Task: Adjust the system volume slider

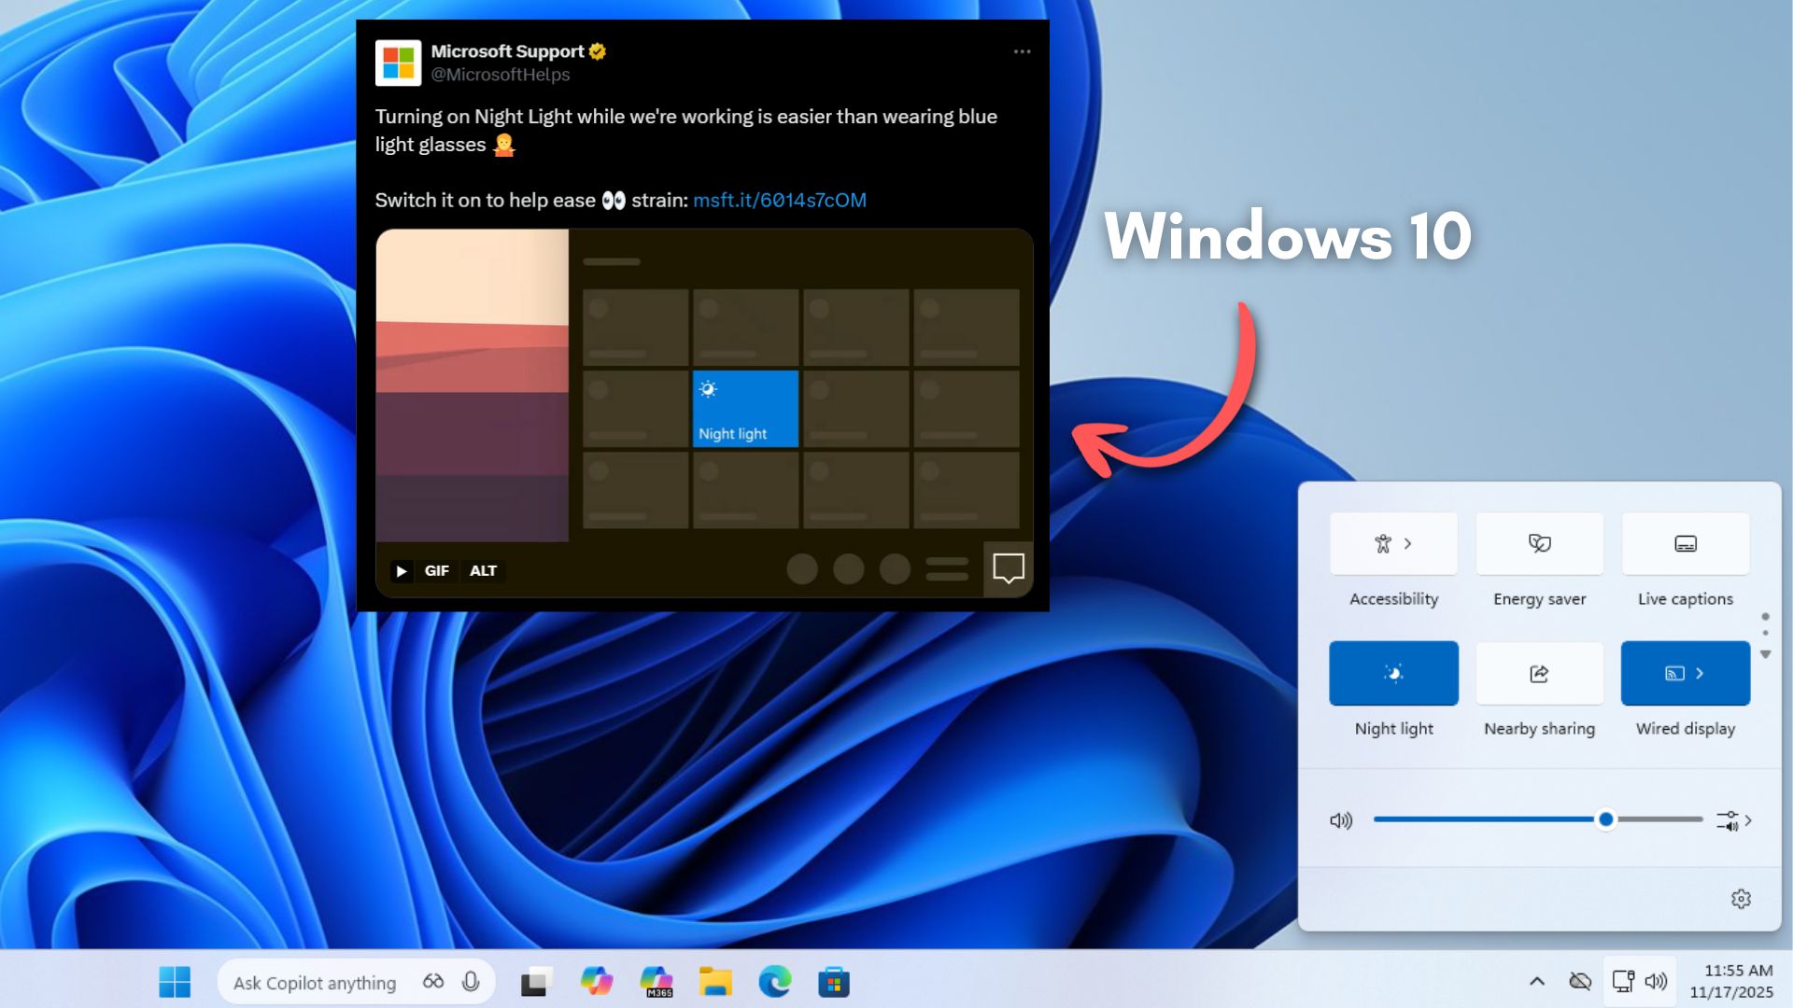Action: pos(1605,819)
